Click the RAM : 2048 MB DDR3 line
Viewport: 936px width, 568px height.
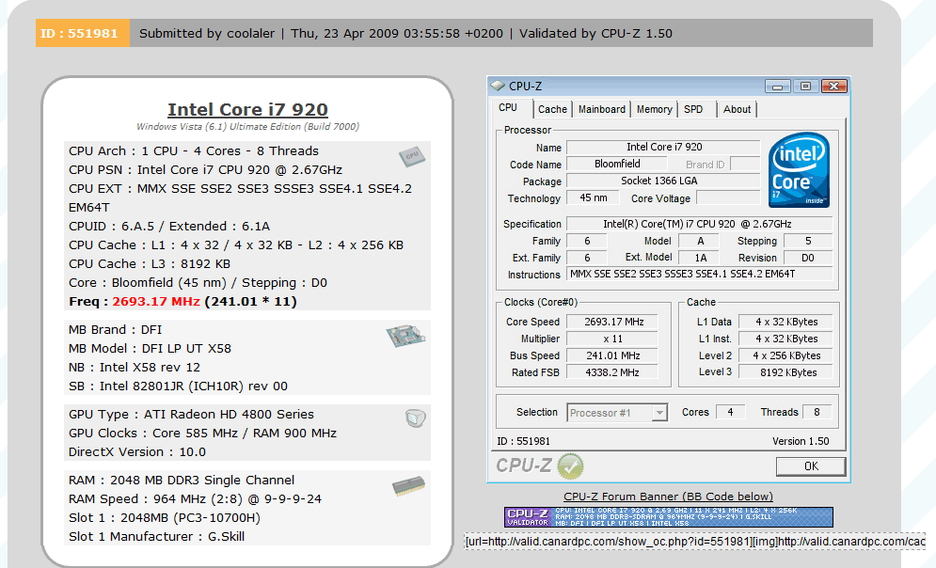182,481
